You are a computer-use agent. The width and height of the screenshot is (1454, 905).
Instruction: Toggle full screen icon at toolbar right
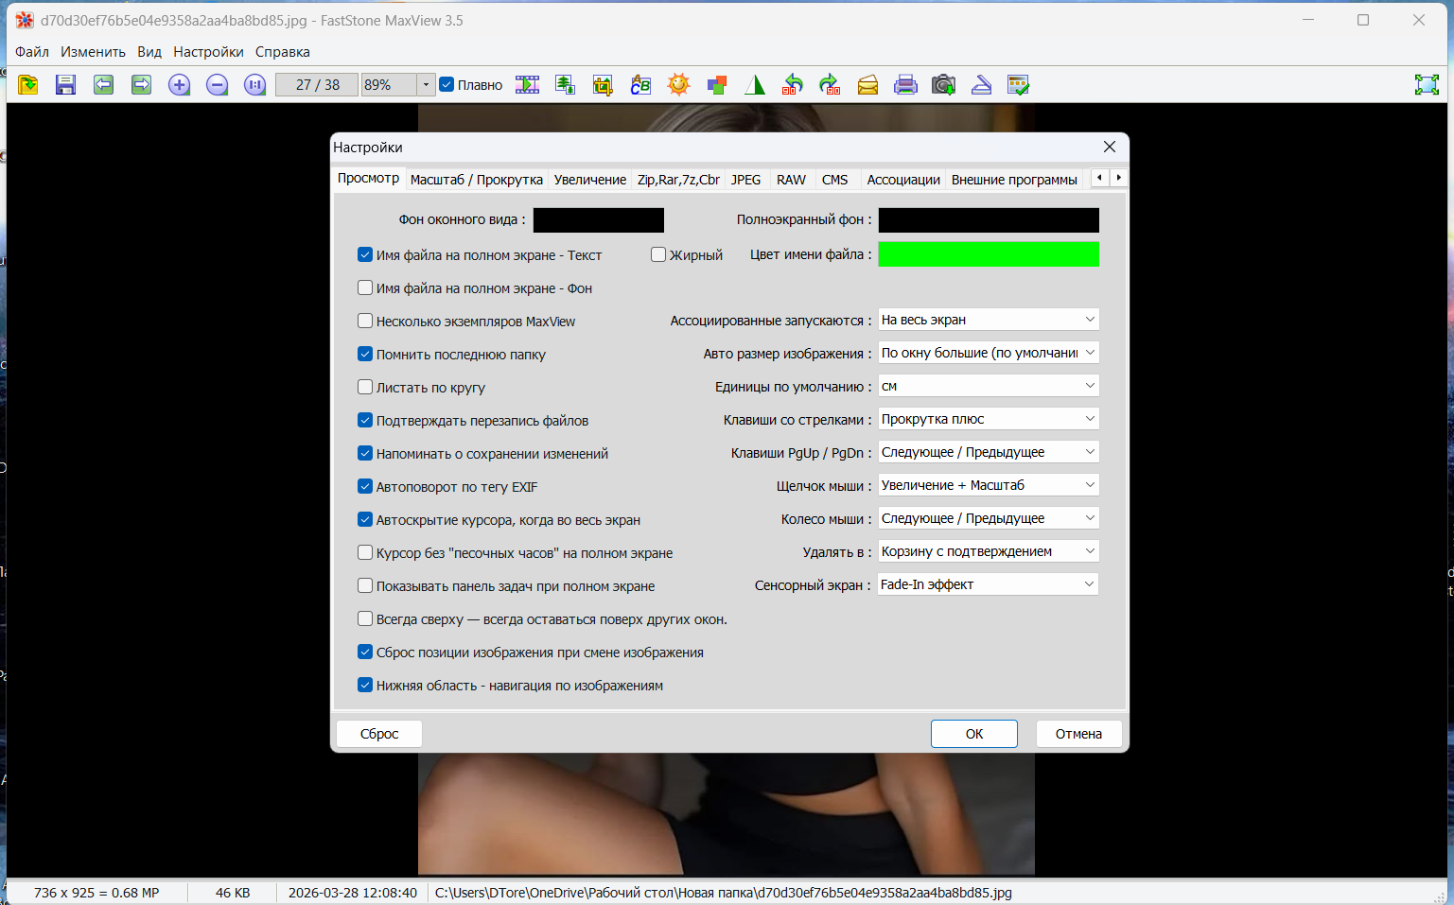(1426, 85)
